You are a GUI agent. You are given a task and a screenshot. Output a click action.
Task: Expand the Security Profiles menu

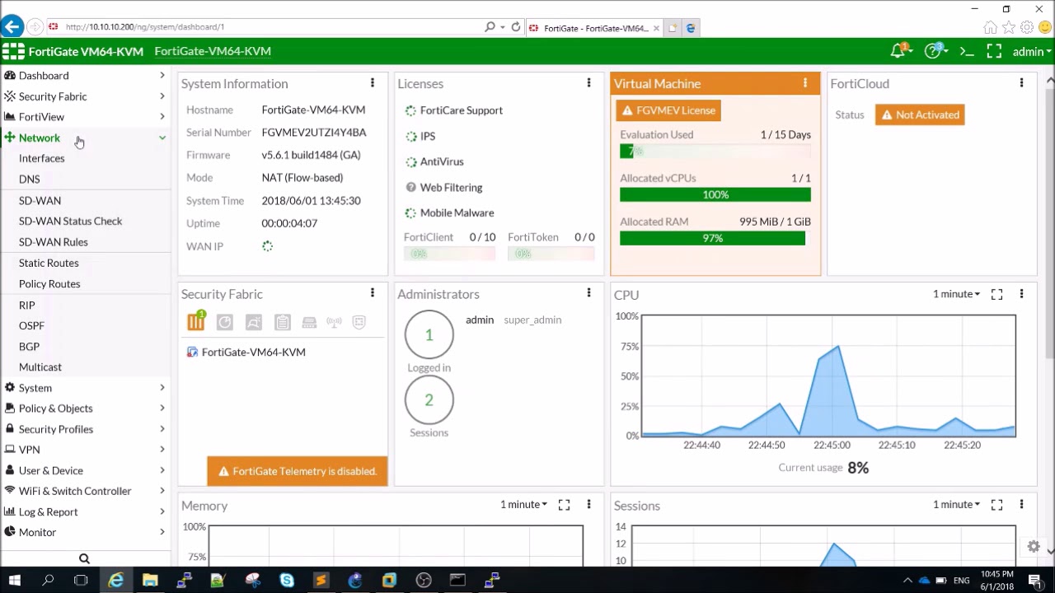coord(86,429)
